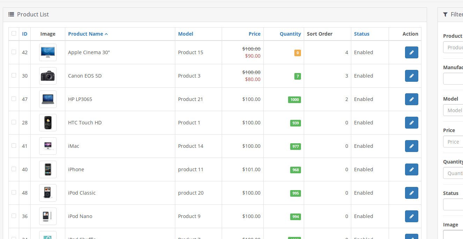Toggle the select-all checkbox in the table header
Screen dimensions: 463x239
[14, 34]
